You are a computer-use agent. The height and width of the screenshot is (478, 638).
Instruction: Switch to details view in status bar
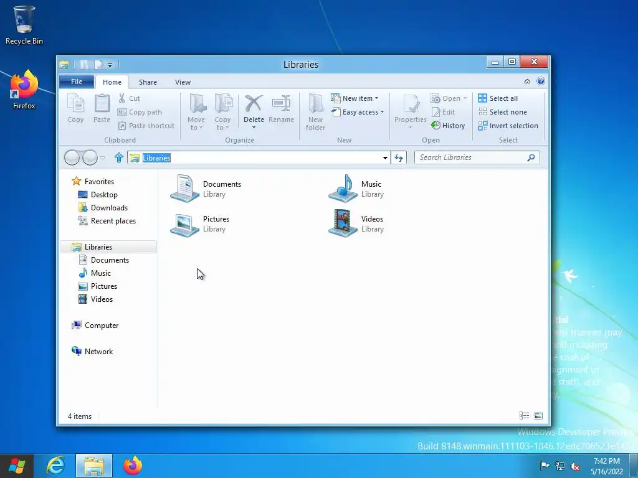coord(524,415)
